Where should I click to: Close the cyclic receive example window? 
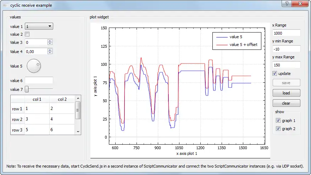click(300, 4)
